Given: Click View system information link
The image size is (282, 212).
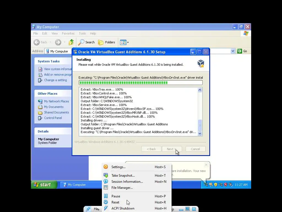Looking at the screenshot, I should (x=58, y=69).
